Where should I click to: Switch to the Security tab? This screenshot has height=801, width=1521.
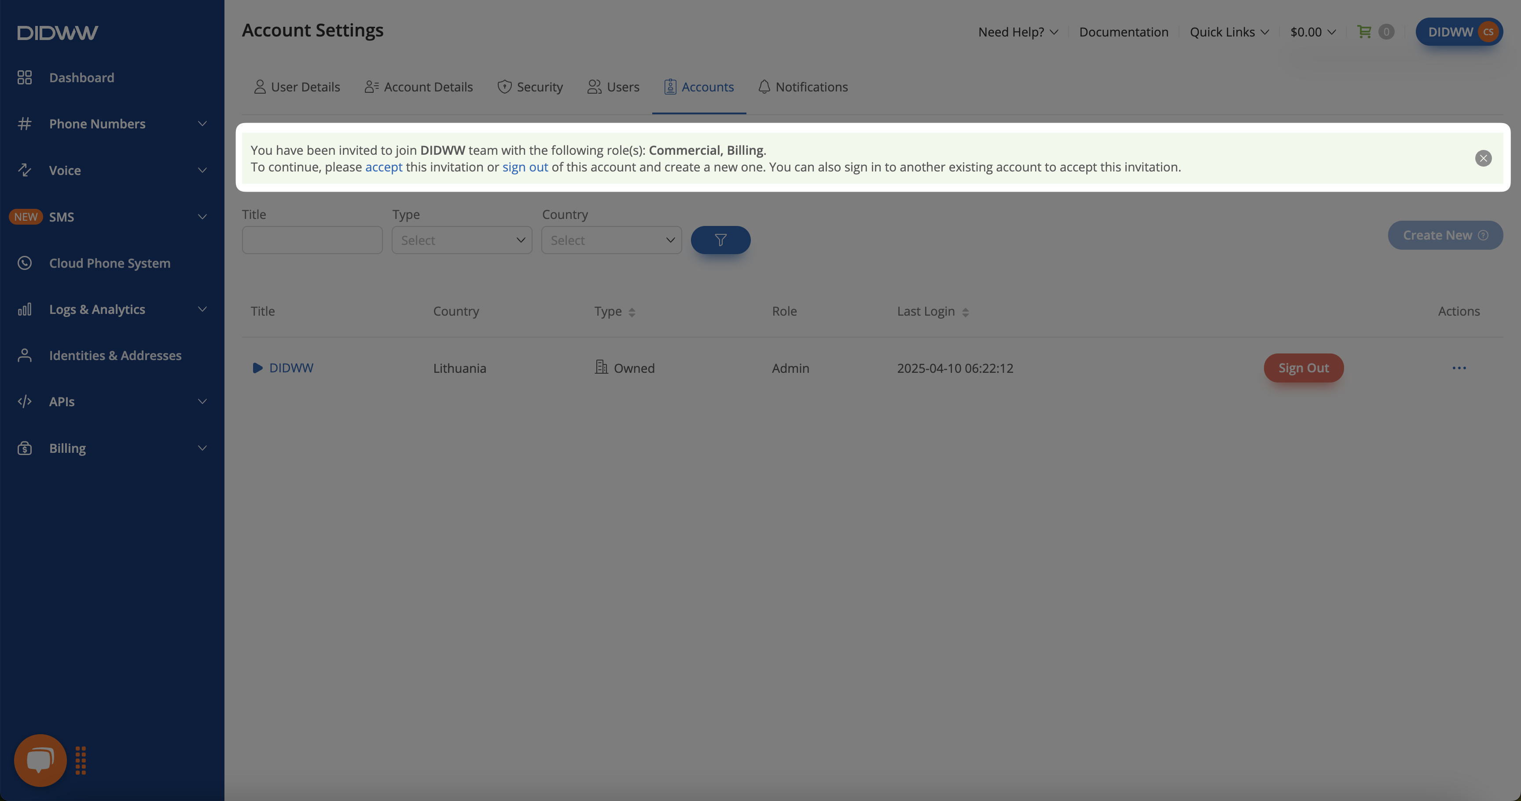[529, 87]
